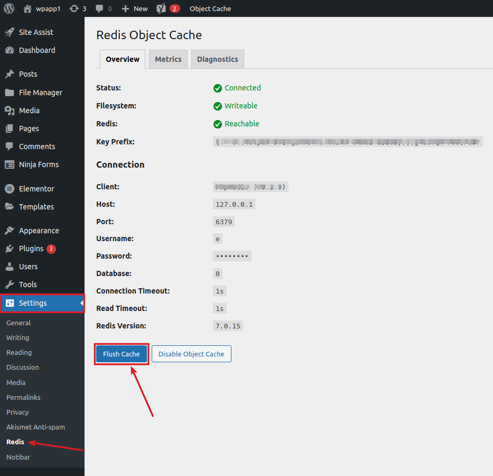The height and width of the screenshot is (476, 493).
Task: Click the Disable Object Cache button
Action: coord(191,354)
